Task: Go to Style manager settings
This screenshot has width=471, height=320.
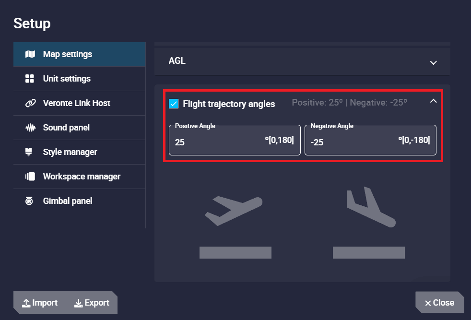Action: click(x=70, y=152)
